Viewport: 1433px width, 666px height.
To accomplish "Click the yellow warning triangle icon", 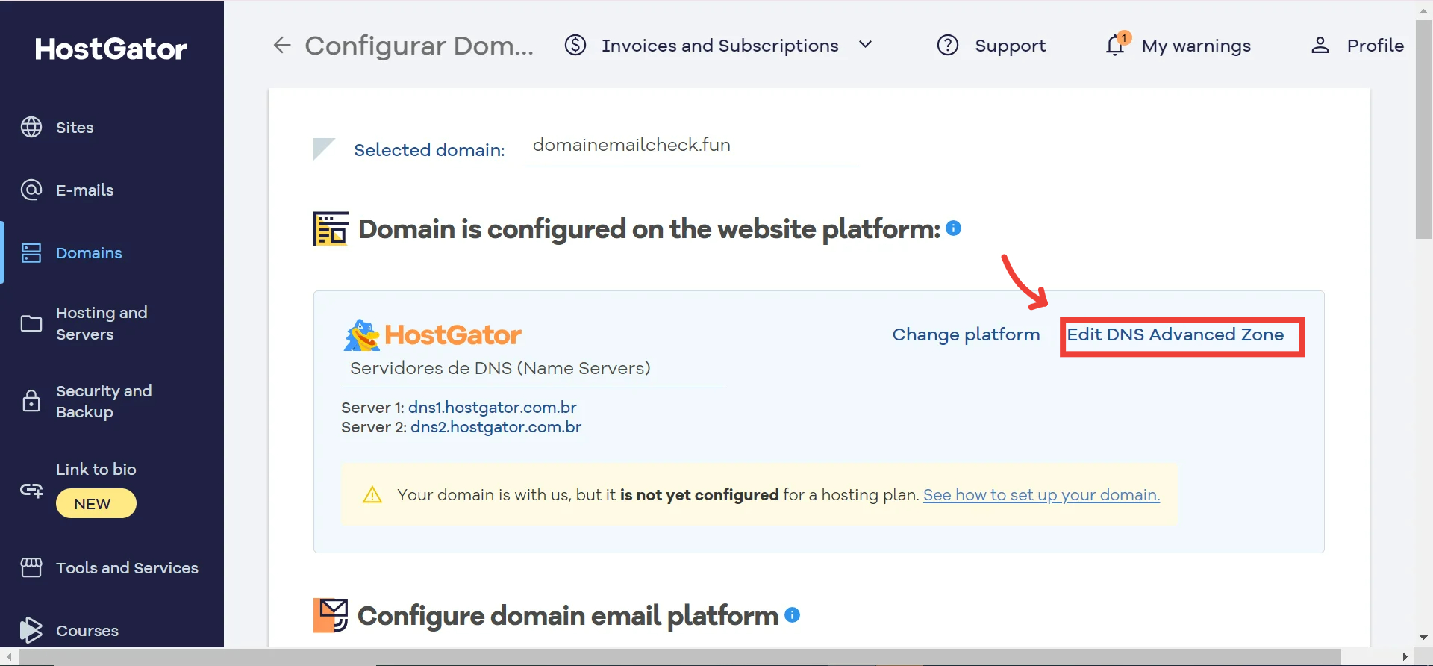I will point(372,494).
